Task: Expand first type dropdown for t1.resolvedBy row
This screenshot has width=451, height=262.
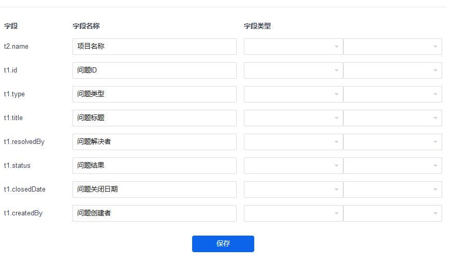Action: point(293,142)
